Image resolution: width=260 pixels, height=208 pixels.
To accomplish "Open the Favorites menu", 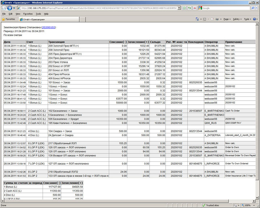I will coord(28,14).
